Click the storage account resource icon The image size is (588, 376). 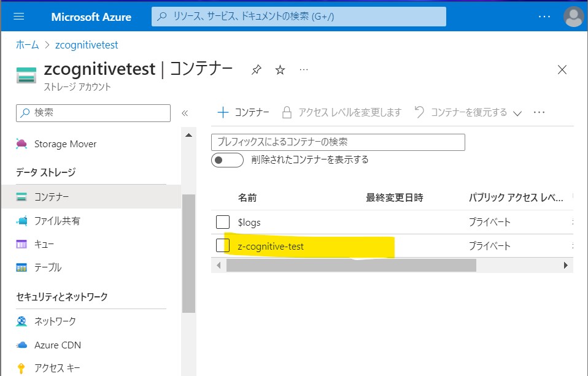coord(26,75)
